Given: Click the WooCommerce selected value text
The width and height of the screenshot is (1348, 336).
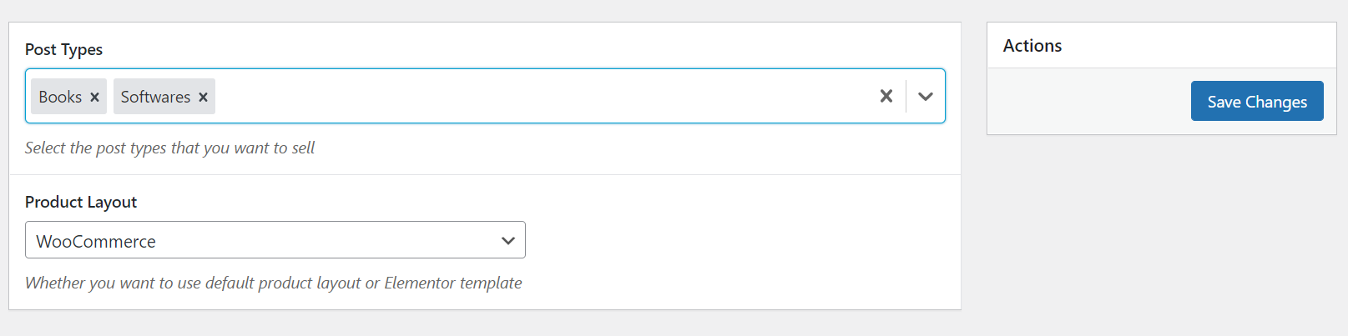Looking at the screenshot, I should point(96,241).
